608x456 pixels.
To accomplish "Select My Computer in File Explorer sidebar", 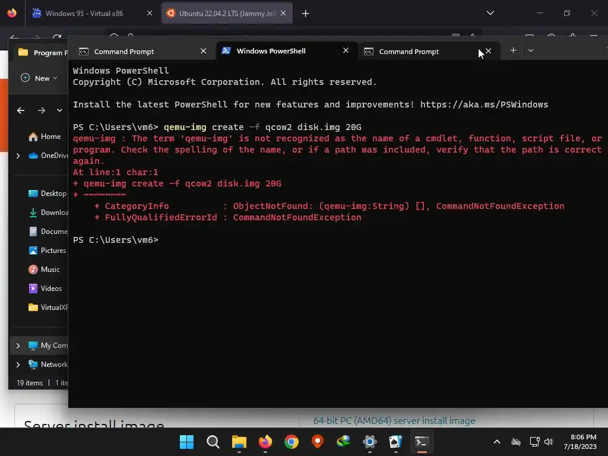I will coord(48,346).
